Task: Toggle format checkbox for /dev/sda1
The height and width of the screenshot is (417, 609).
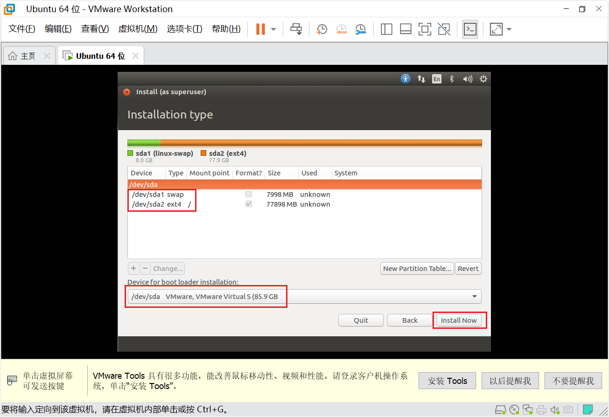Action: click(249, 194)
